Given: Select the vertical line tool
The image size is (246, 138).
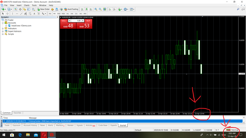Looking at the screenshot, I should 12,14.
